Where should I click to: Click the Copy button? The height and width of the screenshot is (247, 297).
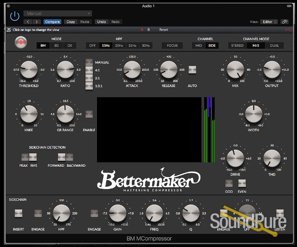pyautogui.click(x=71, y=22)
